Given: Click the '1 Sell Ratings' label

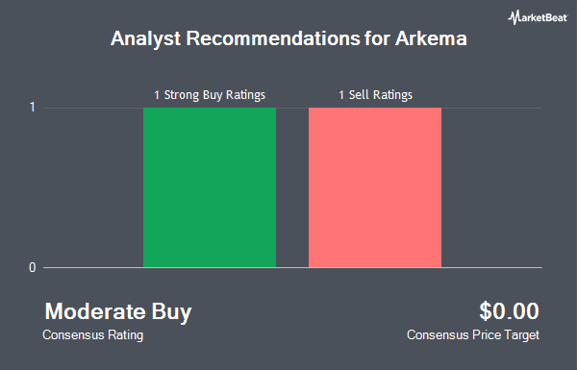Looking at the screenshot, I should pyautogui.click(x=375, y=95).
